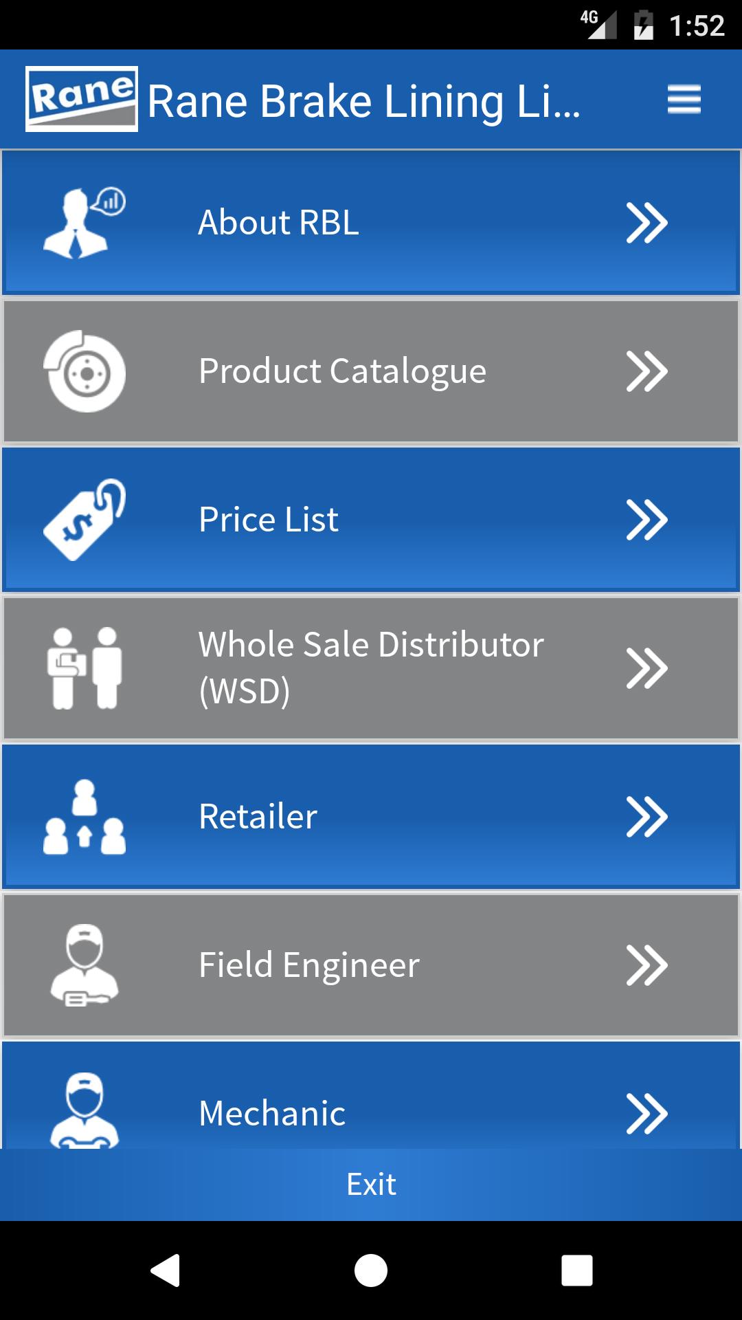
Task: Tap the Rane logo
Action: click(82, 99)
